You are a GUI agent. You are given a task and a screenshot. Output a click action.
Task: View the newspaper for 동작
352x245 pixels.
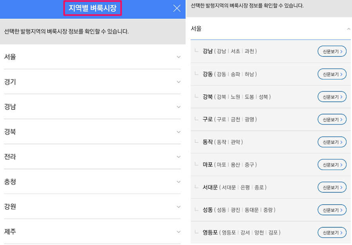tap(332, 142)
